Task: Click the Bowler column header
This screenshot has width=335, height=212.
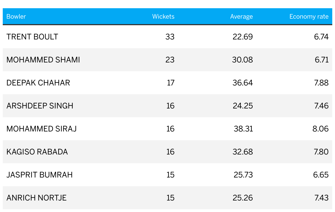Action: tap(16, 16)
